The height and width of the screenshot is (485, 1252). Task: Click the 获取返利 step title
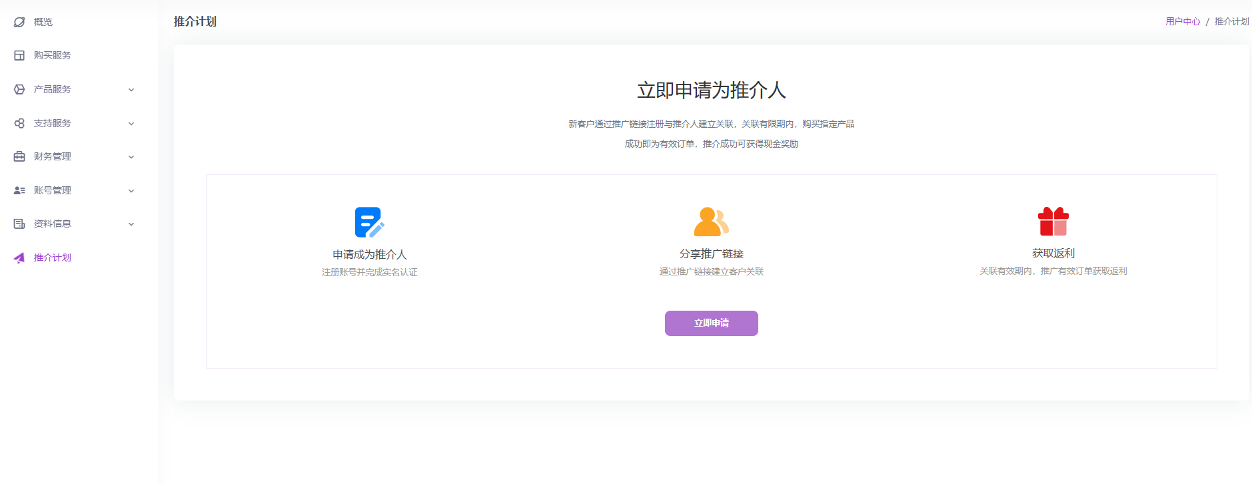[x=1053, y=253]
